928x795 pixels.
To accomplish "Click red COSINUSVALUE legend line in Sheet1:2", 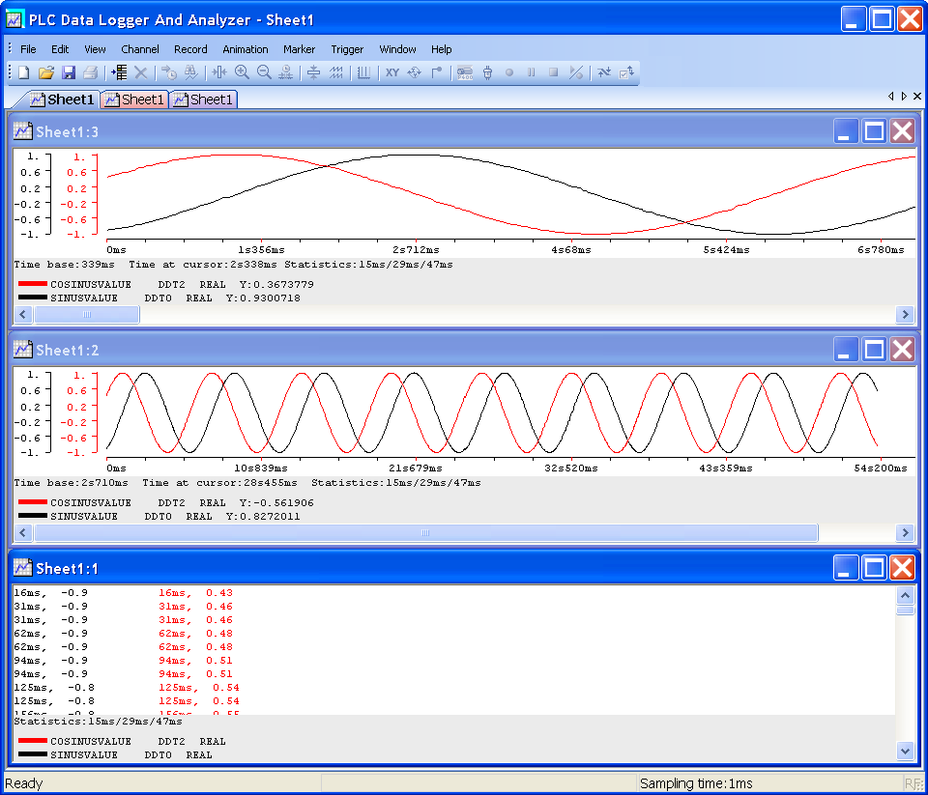I will point(33,501).
